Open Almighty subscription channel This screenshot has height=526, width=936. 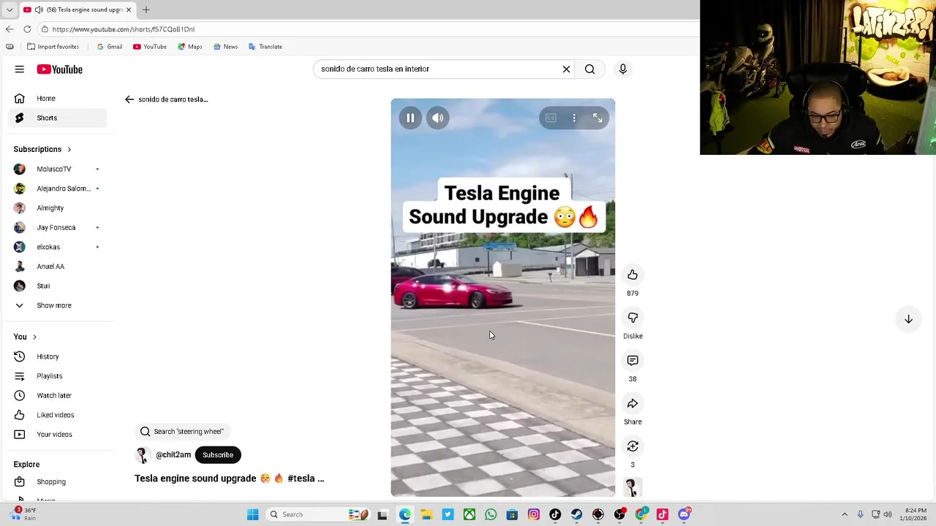58,208
